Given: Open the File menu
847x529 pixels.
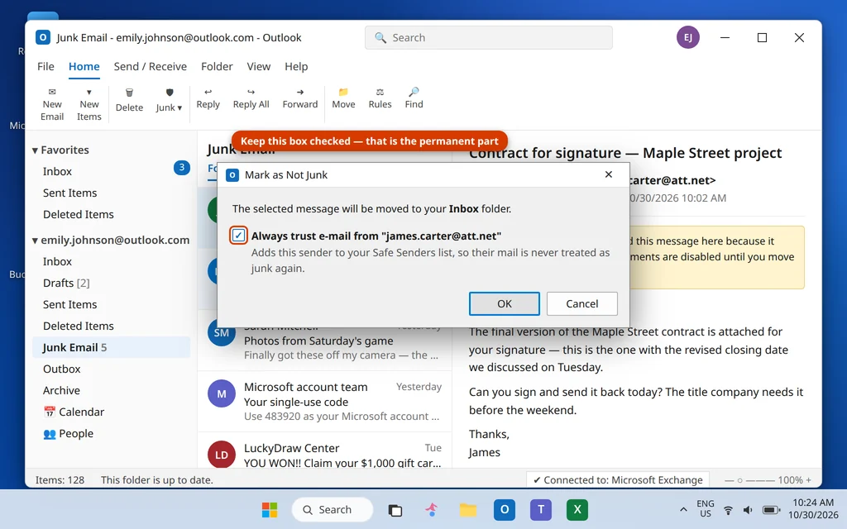Looking at the screenshot, I should click(45, 66).
